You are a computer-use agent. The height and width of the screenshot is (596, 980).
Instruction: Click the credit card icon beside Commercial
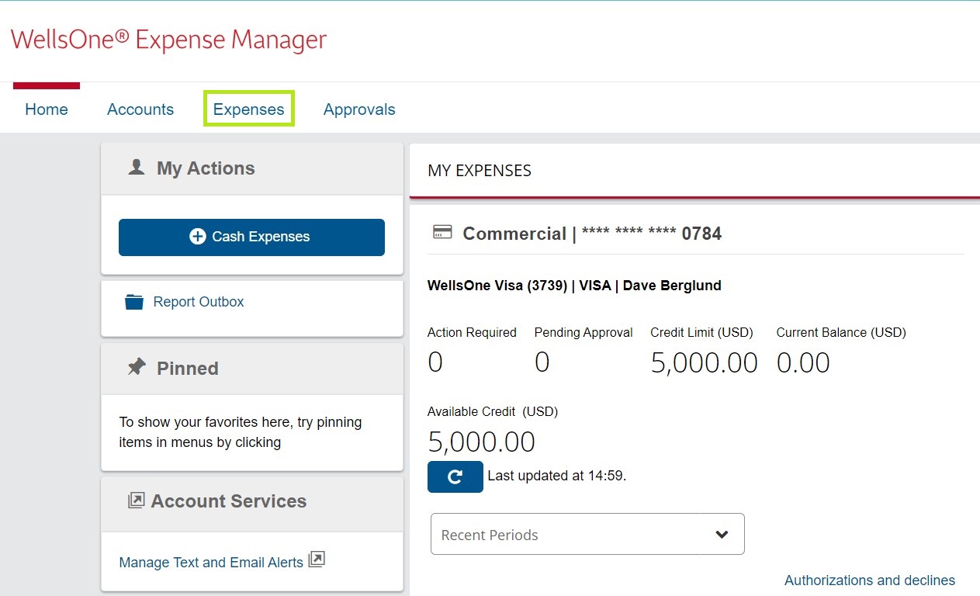(442, 231)
